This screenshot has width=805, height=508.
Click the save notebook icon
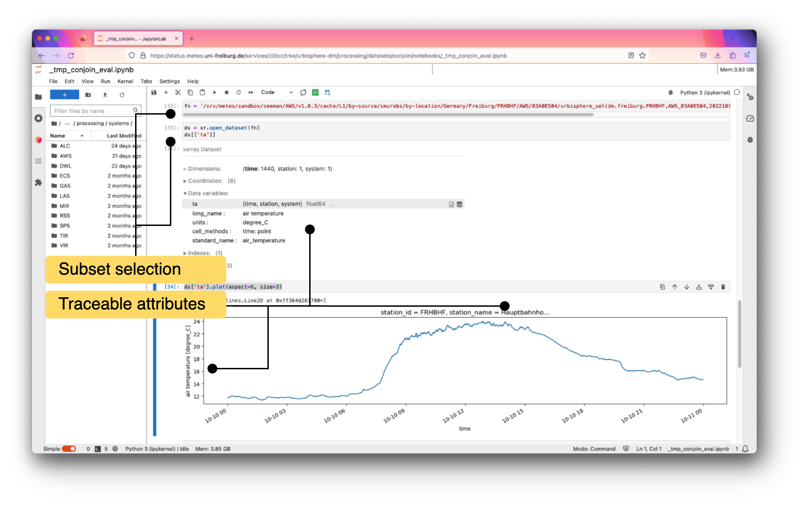click(x=154, y=93)
